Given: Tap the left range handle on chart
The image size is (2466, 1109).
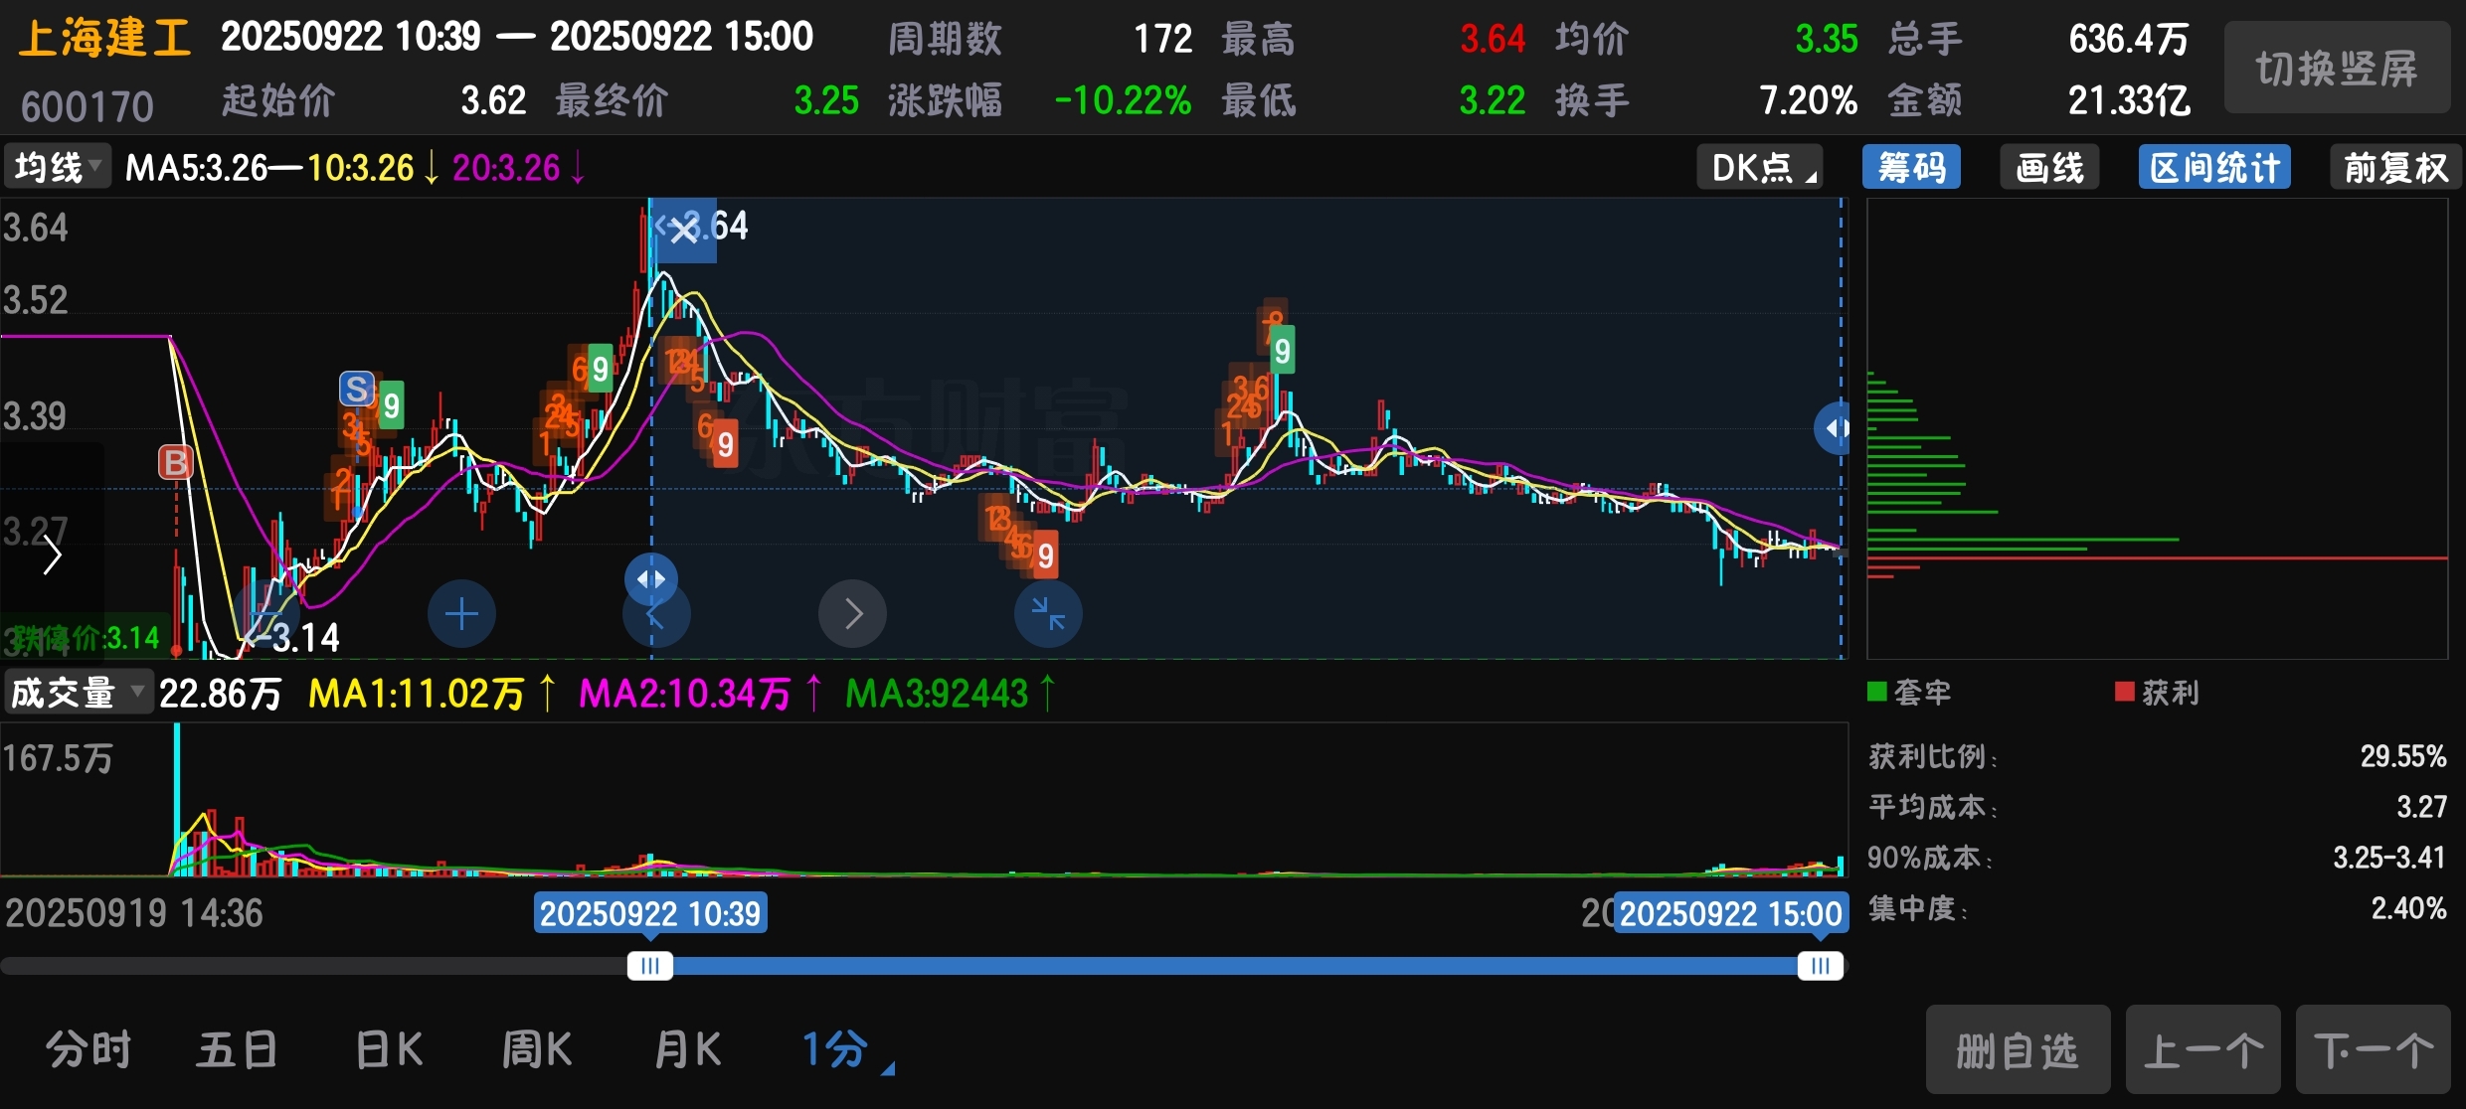Looking at the screenshot, I should click(x=651, y=578).
